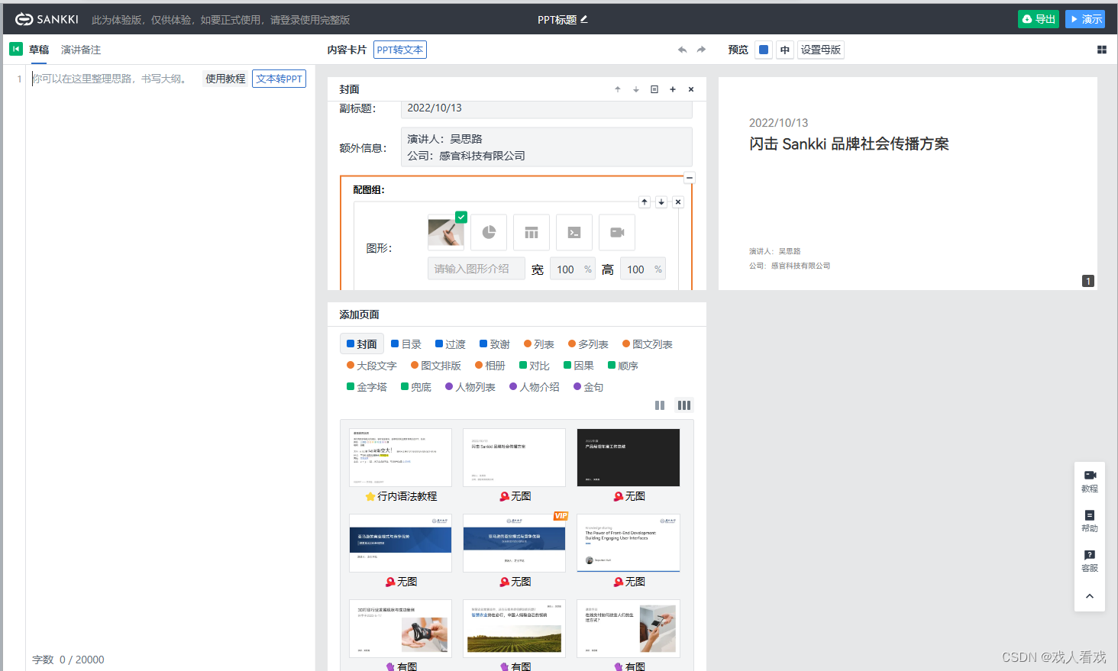Click the SANKKI logo
This screenshot has width=1118, height=671.
click(47, 19)
